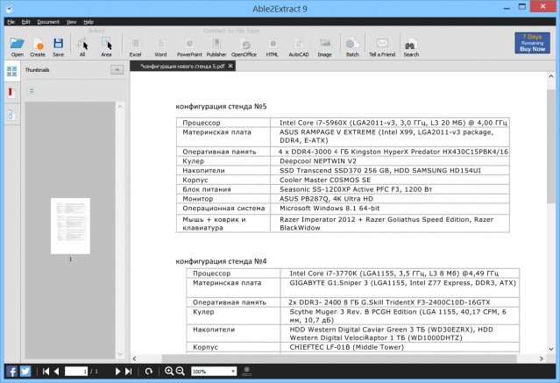
Task: Open the View menu
Action: point(72,22)
